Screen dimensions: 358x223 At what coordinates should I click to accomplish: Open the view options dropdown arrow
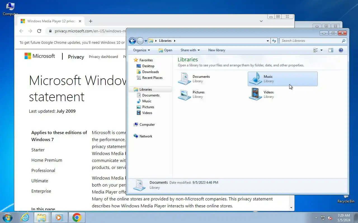pos(321,50)
